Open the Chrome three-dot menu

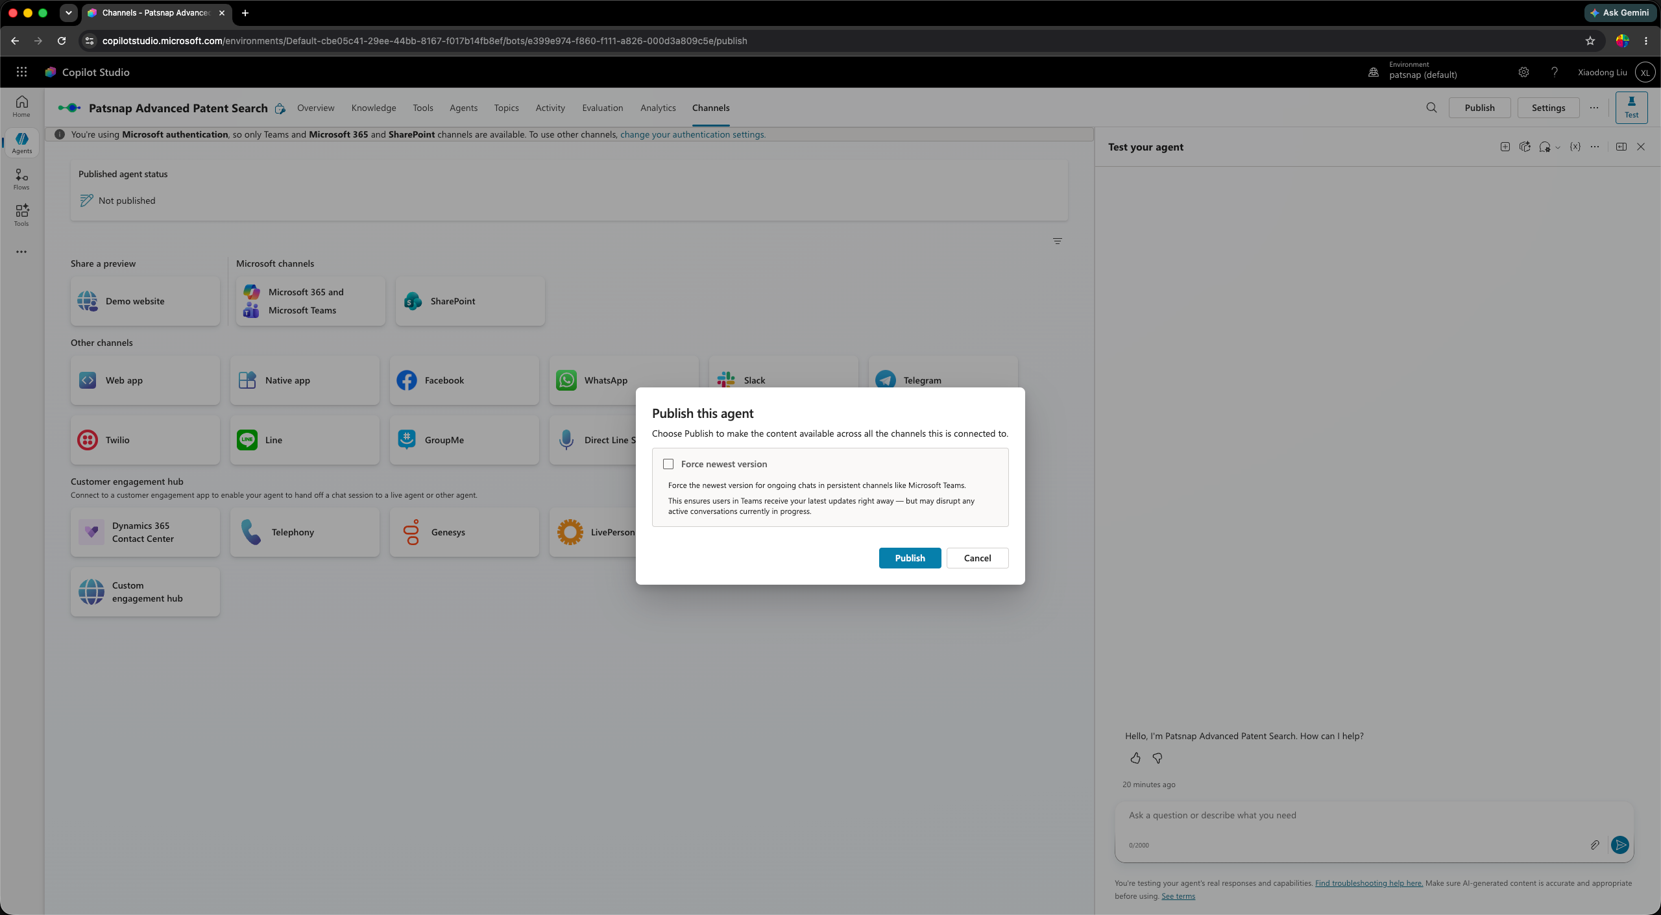click(1646, 41)
